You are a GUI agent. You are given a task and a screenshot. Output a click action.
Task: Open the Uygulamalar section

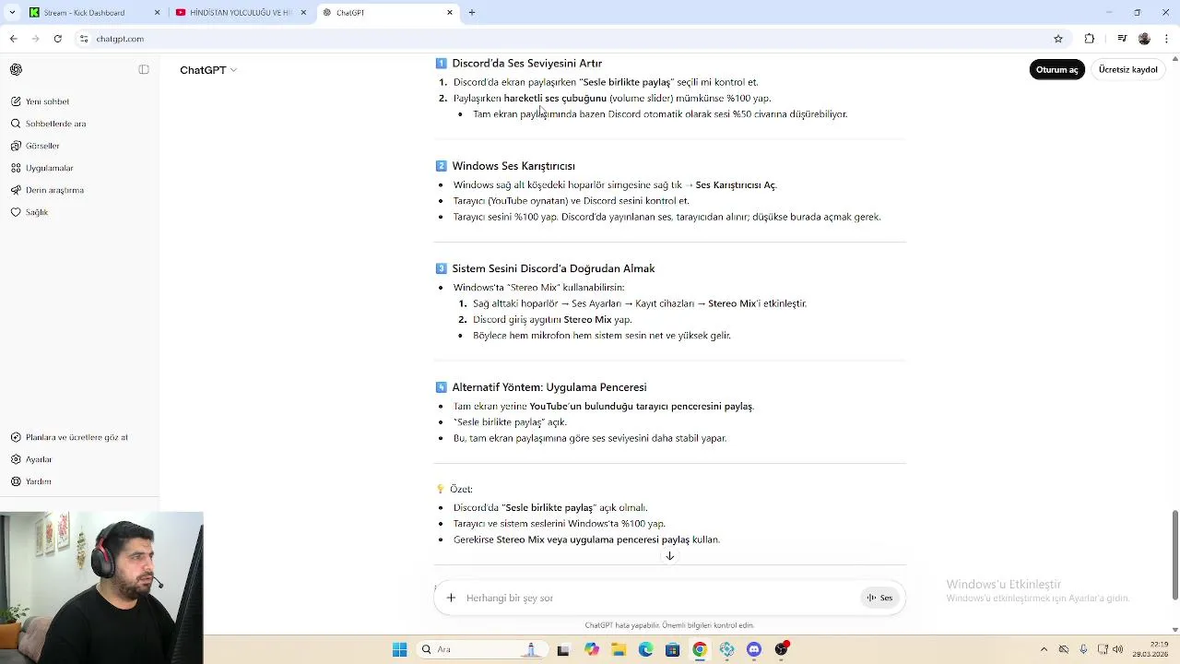(49, 168)
